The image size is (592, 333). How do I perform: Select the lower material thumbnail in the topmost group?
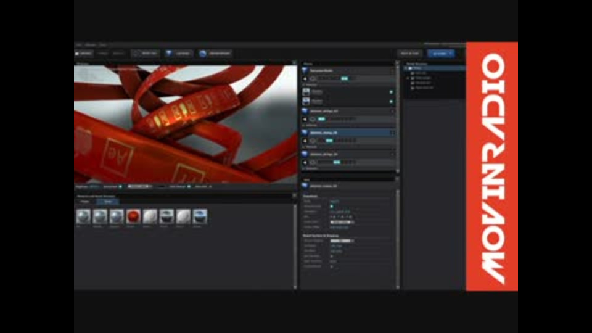pyautogui.click(x=306, y=101)
